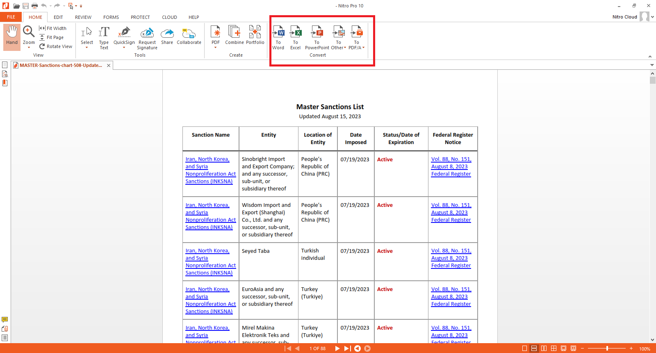Open the QuickSign tool
This screenshot has height=353, width=656.
124,35
